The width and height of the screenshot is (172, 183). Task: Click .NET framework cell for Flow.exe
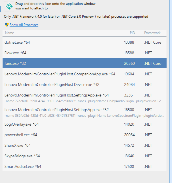coord(148,53)
